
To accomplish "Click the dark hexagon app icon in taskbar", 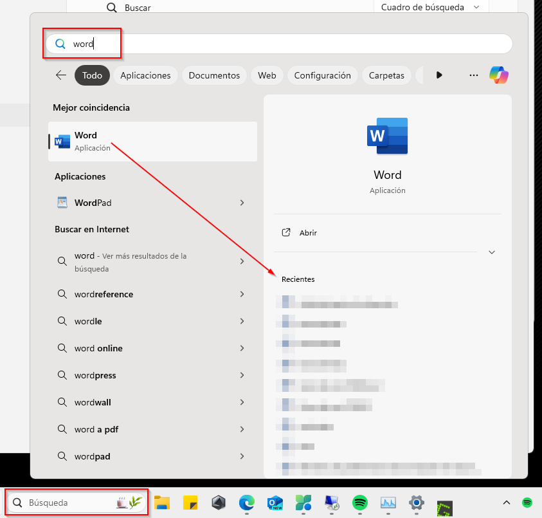I will (219, 503).
